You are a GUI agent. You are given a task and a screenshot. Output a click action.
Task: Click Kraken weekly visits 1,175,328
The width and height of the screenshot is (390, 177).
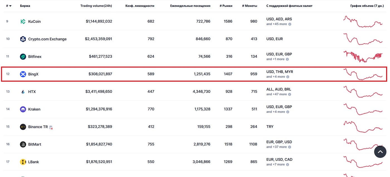point(203,109)
